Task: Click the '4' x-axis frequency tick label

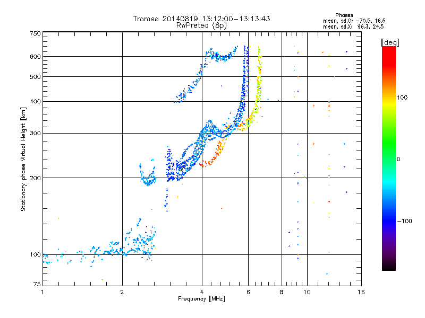Action: click(202, 292)
